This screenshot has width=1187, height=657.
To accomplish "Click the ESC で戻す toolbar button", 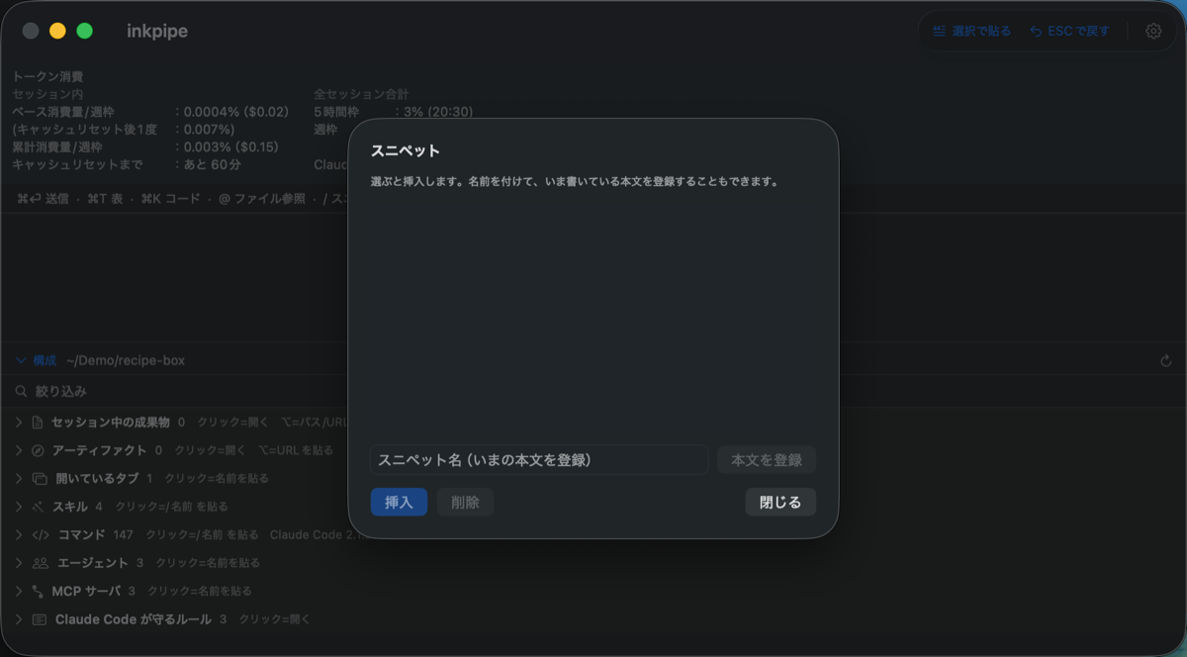I will point(1069,31).
